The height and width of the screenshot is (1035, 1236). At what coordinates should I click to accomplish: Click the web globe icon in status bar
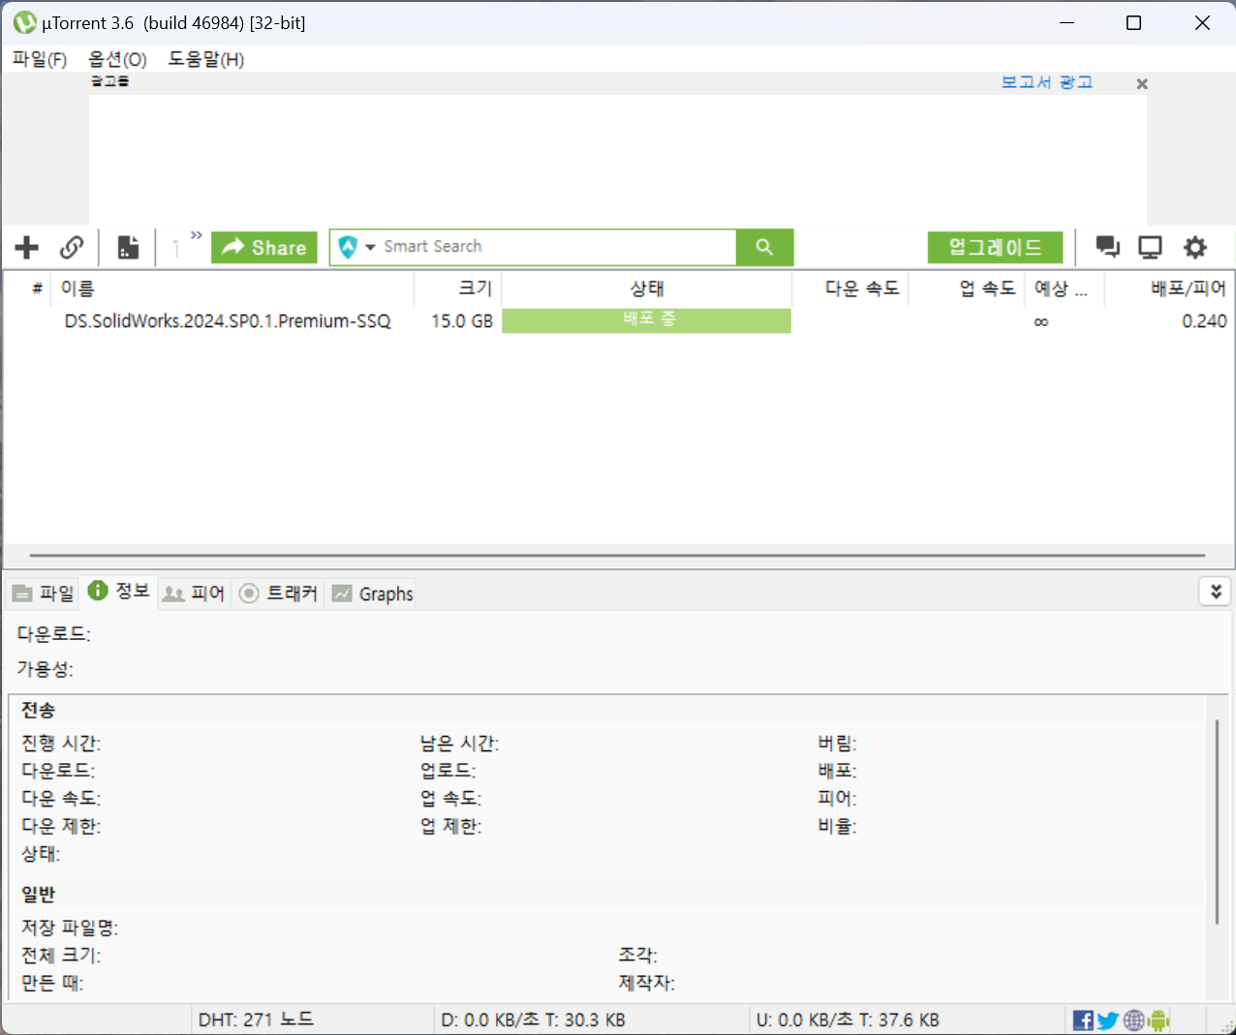1133,1020
